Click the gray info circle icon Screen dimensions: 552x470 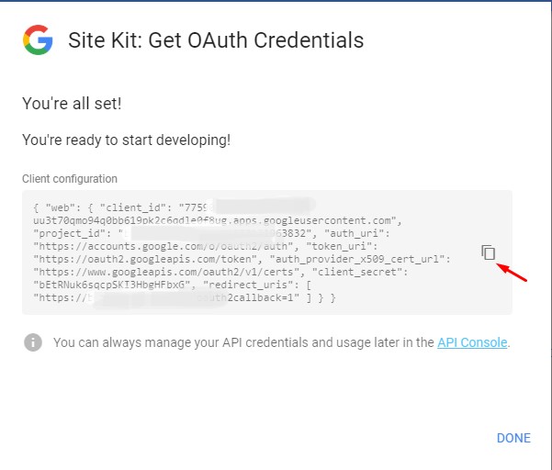[x=33, y=342]
